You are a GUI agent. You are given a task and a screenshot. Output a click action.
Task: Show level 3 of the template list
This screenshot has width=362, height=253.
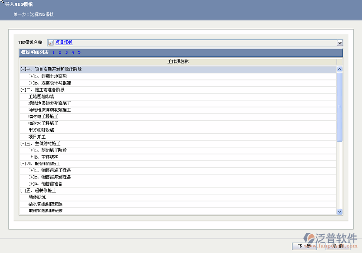[x=66, y=52]
